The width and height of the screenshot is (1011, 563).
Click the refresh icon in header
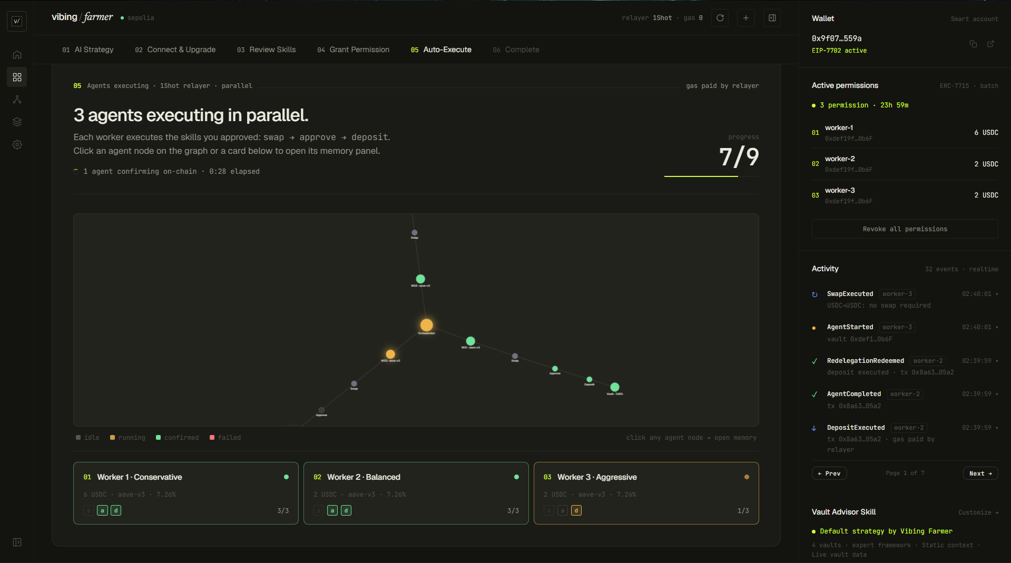click(720, 18)
